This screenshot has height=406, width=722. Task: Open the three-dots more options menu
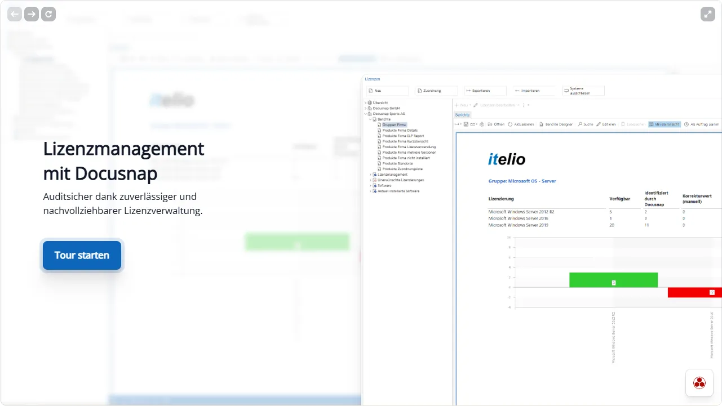pyautogui.click(x=525, y=105)
